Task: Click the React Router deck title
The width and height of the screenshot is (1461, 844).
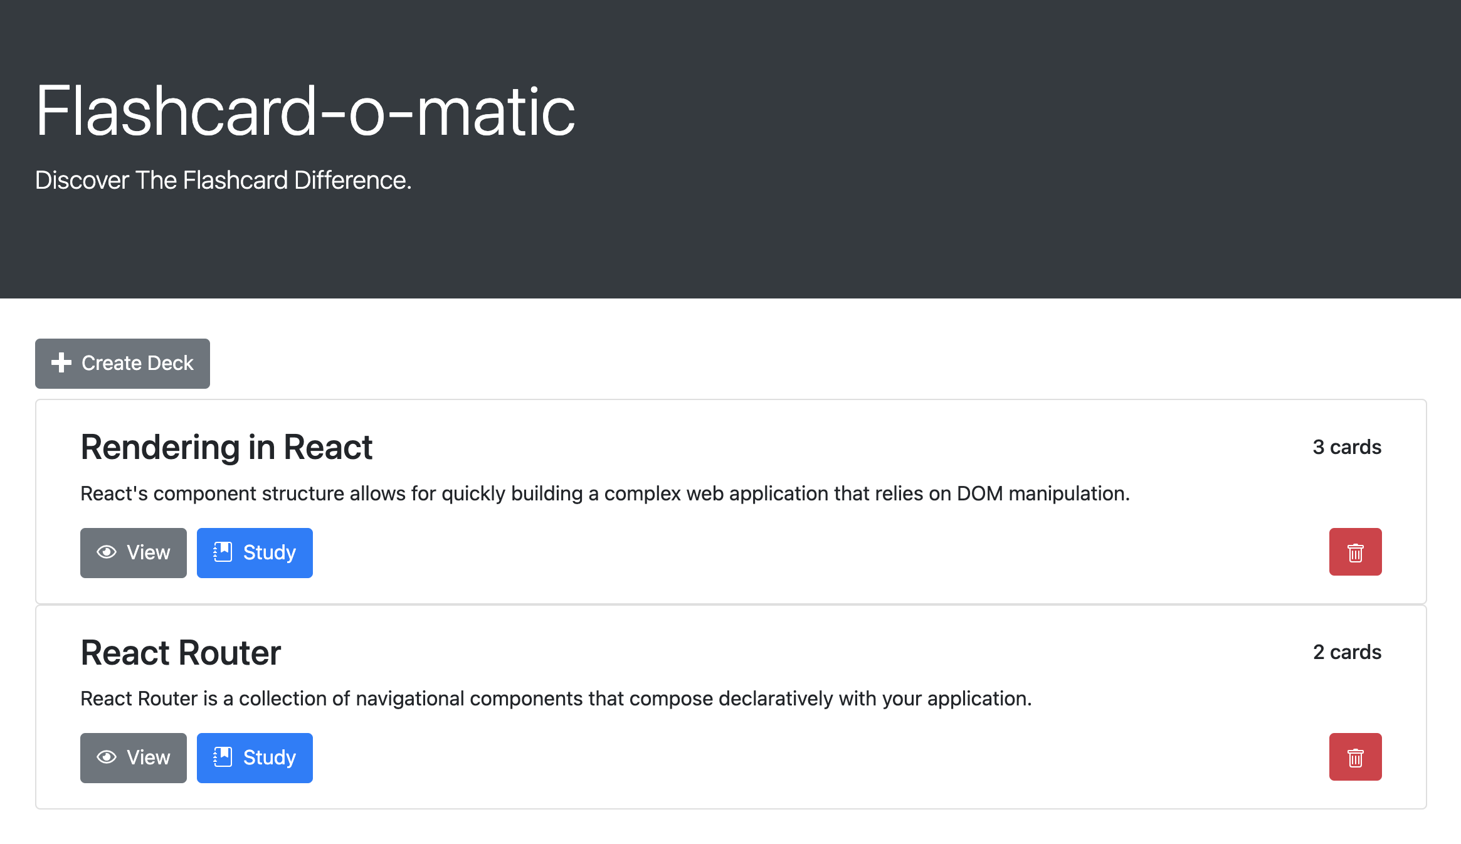Action: 181,652
